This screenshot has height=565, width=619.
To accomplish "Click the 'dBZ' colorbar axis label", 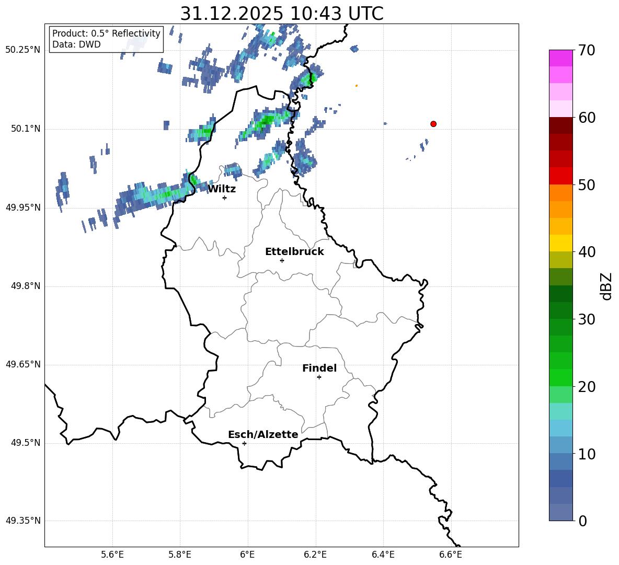I will (x=605, y=286).
